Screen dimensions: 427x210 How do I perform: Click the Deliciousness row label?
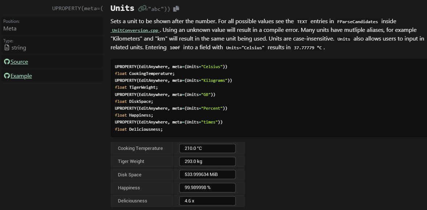[x=132, y=201]
